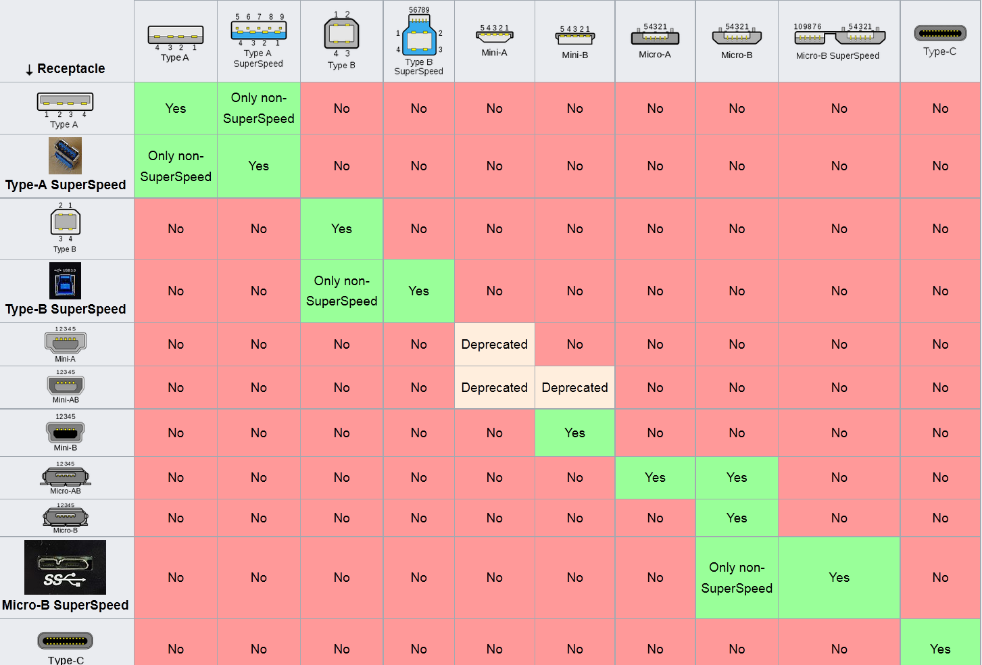Click Only non-SuperSpeed cell in Micro-B SuperSpeed row

click(x=737, y=578)
